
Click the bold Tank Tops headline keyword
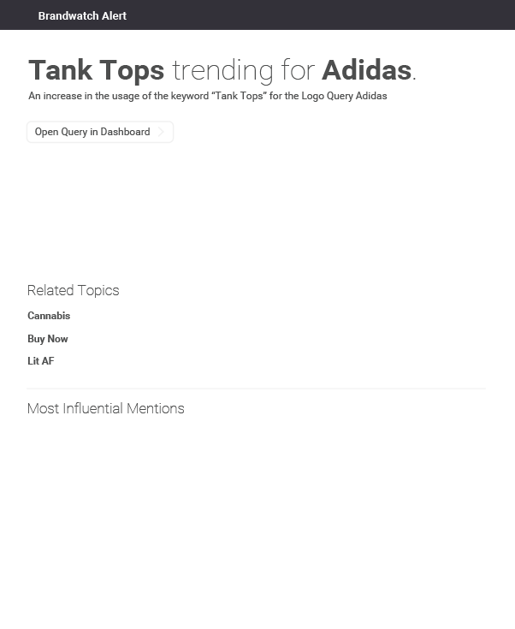click(97, 70)
